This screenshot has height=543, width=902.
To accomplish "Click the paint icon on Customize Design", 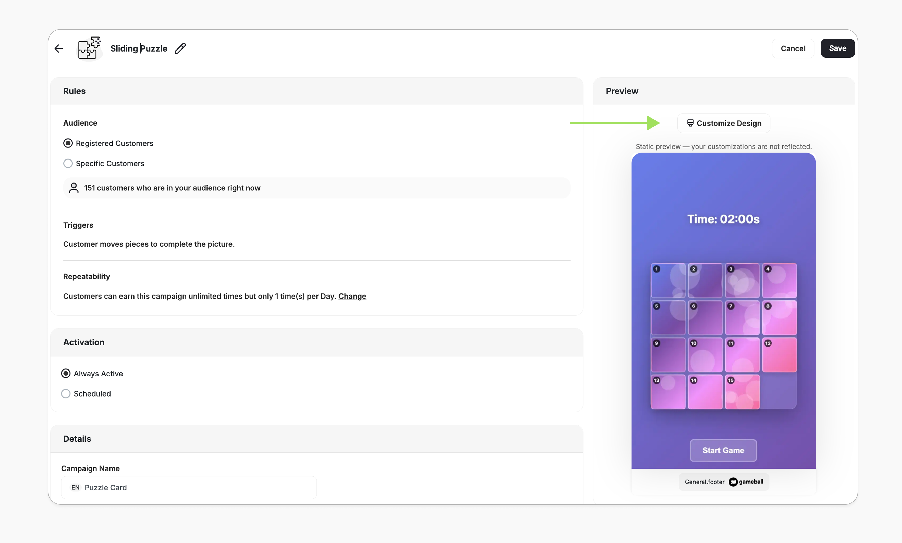I will [690, 123].
